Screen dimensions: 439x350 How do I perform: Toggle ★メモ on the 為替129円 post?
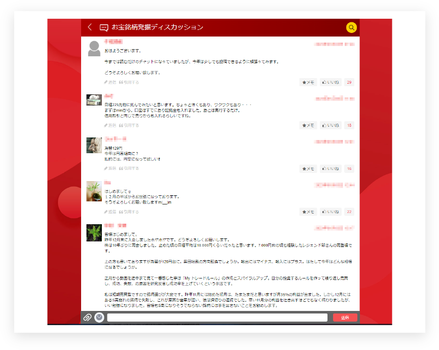pos(308,168)
